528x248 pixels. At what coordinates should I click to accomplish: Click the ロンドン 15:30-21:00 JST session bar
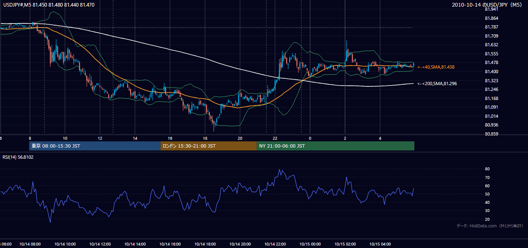[208, 146]
